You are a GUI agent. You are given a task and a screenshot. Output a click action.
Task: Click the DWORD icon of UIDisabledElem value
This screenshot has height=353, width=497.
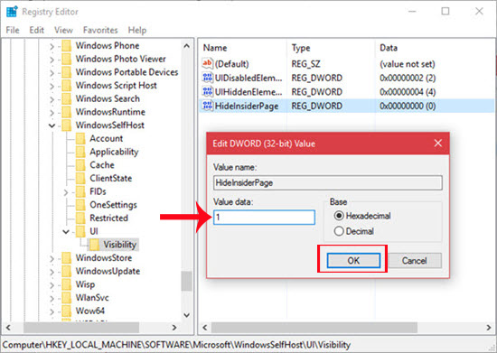pyautogui.click(x=207, y=78)
